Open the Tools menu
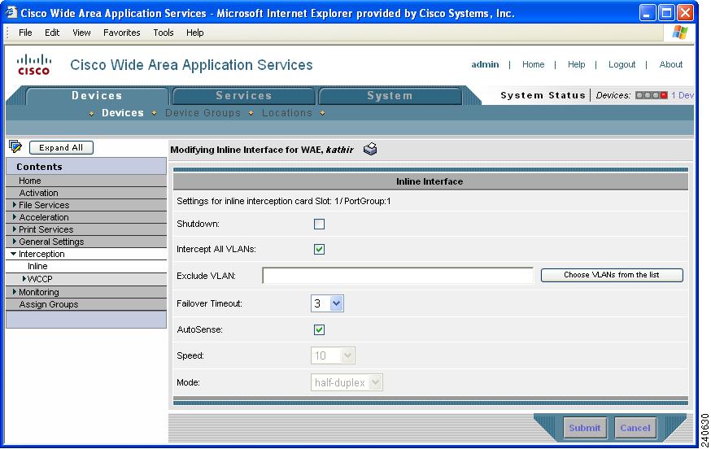Viewport: 711px width, 449px height. pyautogui.click(x=164, y=33)
